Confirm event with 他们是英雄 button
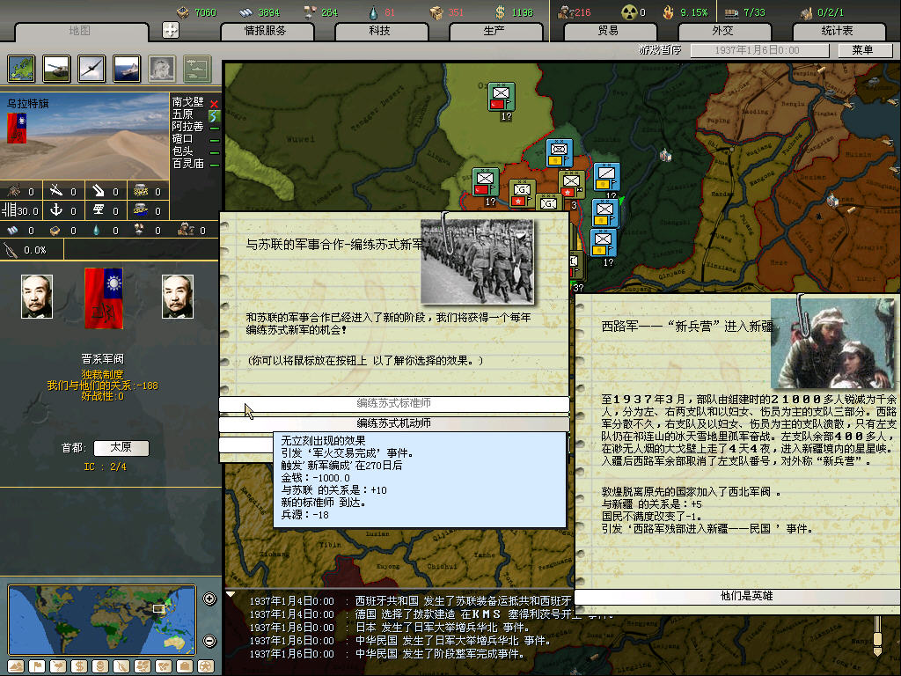Screen dimensions: 901x676 tap(736, 596)
